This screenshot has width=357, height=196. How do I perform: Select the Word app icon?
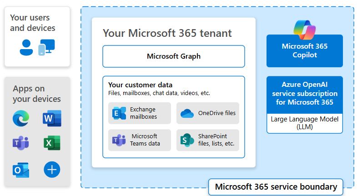click(x=51, y=118)
